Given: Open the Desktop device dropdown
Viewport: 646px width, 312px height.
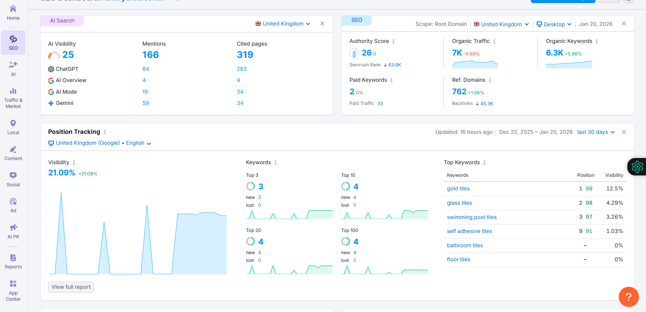Looking at the screenshot, I should pos(554,24).
